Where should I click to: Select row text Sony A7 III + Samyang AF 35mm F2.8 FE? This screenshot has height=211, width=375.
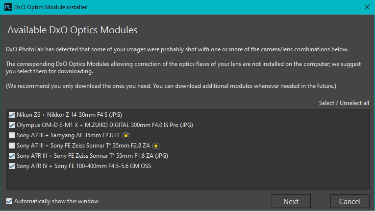point(69,135)
